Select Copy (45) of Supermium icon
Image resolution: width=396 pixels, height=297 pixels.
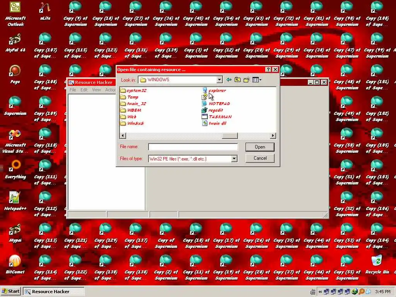(196, 14)
